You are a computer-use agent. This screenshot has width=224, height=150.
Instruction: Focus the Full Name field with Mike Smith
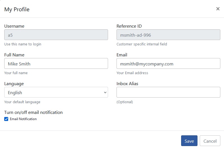point(56,63)
